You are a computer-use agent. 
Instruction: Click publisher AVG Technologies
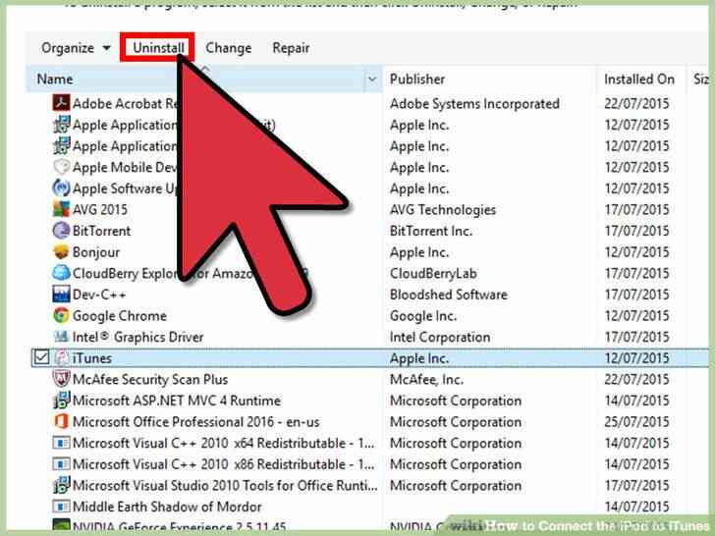(443, 210)
